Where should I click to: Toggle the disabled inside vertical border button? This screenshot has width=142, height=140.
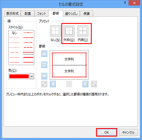(69, 84)
